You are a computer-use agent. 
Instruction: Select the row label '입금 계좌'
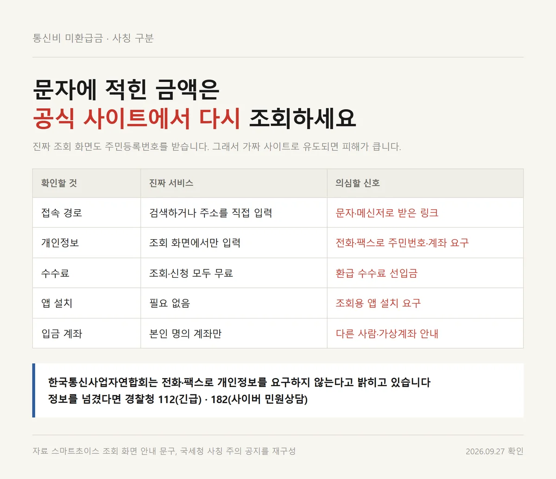62,334
